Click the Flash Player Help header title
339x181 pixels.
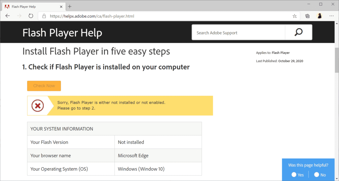point(62,33)
